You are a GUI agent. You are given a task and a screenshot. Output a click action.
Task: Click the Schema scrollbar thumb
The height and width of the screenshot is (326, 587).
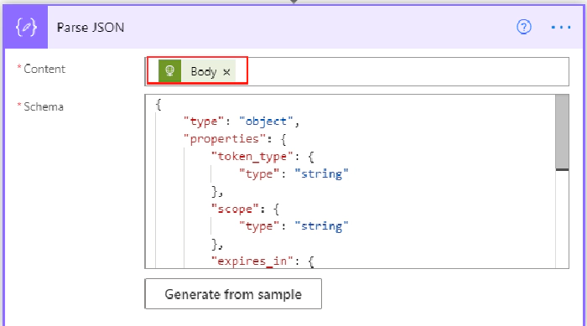coord(562,132)
